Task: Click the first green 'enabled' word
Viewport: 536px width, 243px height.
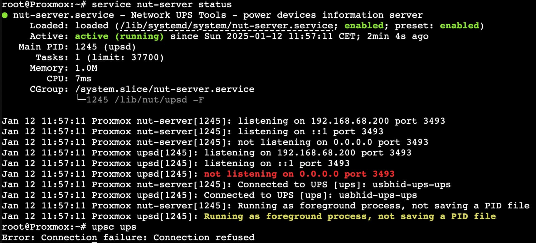Action: (364, 26)
